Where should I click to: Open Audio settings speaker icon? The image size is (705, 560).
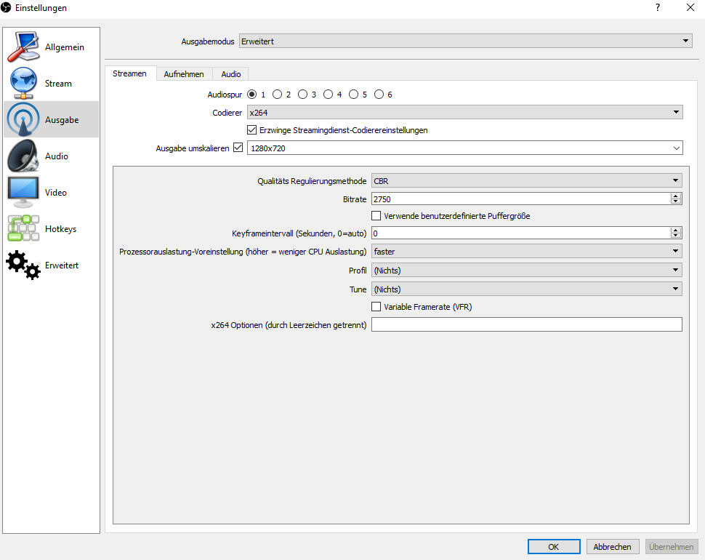coord(23,156)
